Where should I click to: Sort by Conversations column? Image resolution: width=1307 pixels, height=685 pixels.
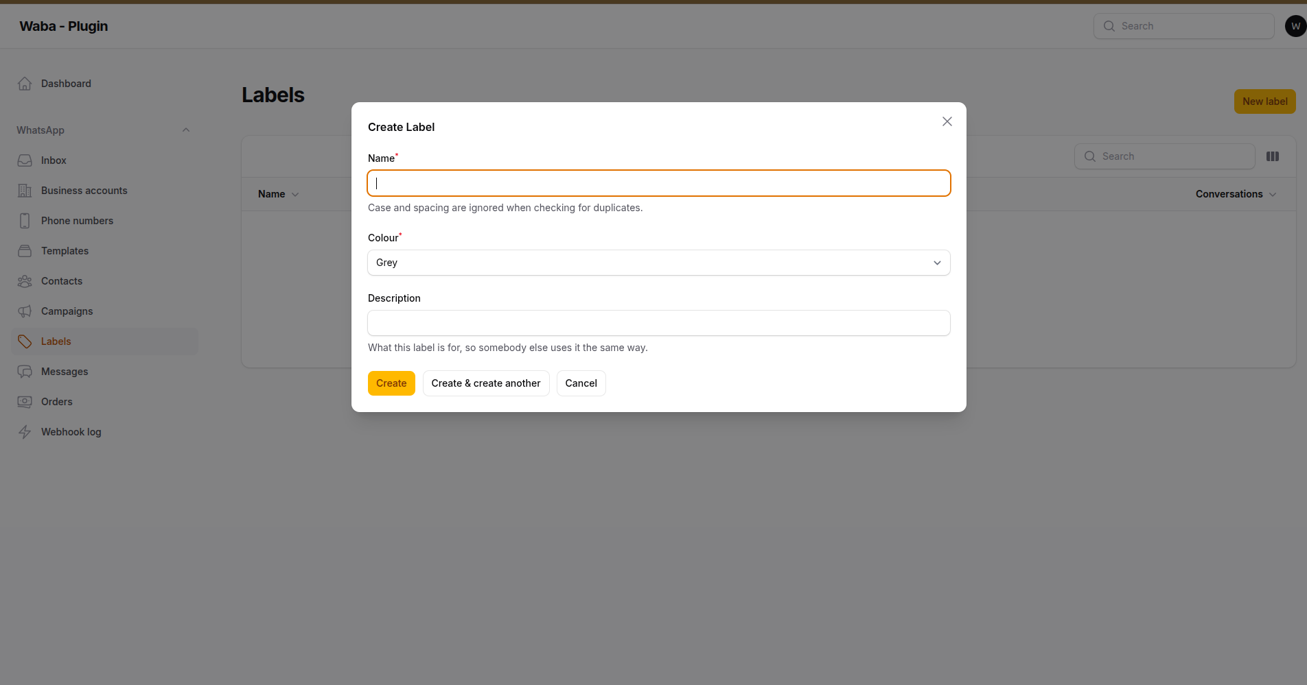pyautogui.click(x=1236, y=194)
